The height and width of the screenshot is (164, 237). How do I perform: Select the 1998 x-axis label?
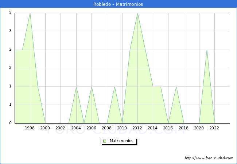[30, 128]
